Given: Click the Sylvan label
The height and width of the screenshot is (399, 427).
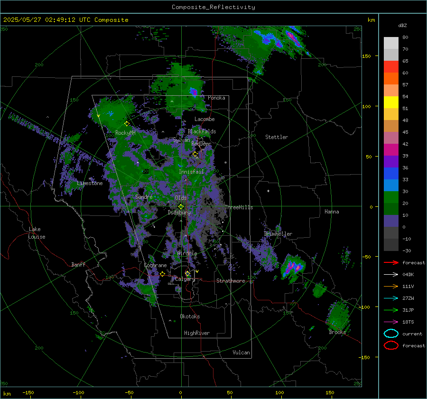Looking at the screenshot, I should click(x=181, y=140).
